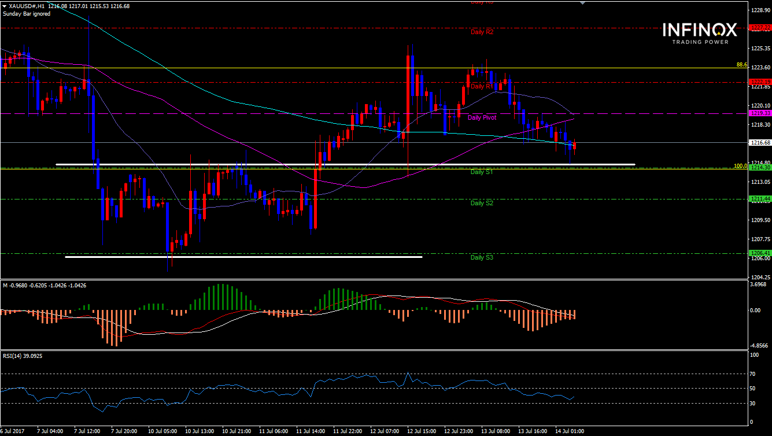Click the MACD indicator values label
This screenshot has height=436, width=772.
34,284
